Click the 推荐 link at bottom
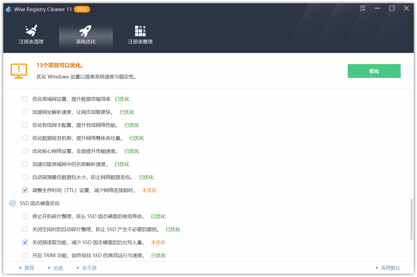 click(29, 268)
